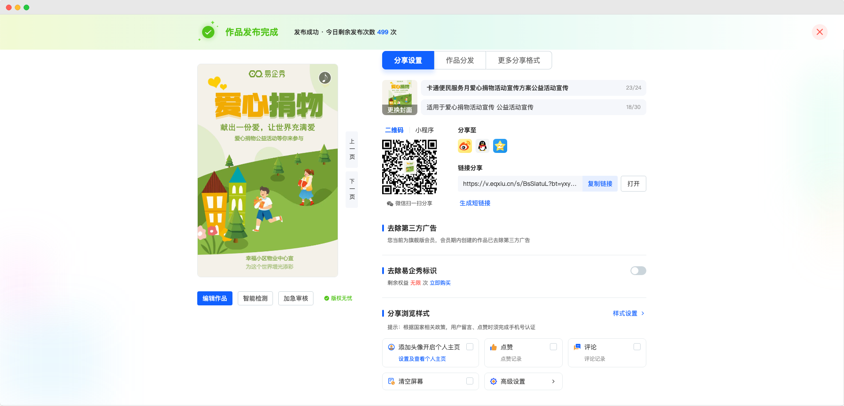Close the publish dialog with red X
Screen dimensions: 844x406
coord(819,32)
